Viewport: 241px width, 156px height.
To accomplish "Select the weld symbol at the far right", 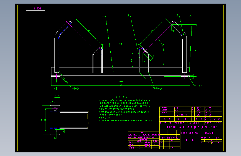I will pos(198,86).
